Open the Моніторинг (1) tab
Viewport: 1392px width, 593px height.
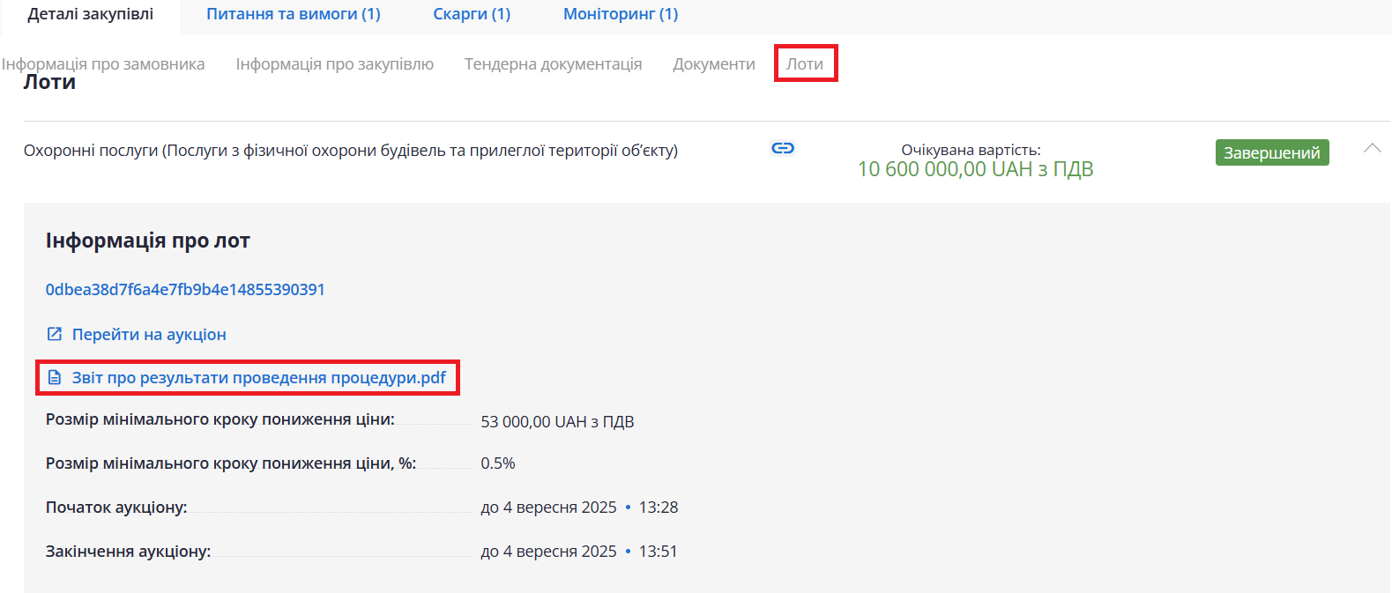pos(621,14)
